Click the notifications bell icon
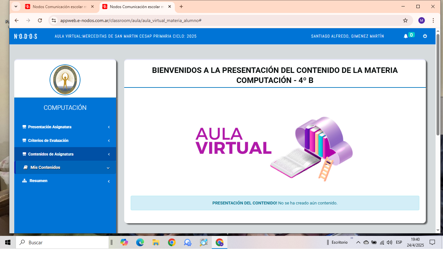The width and height of the screenshot is (443, 266). (405, 36)
